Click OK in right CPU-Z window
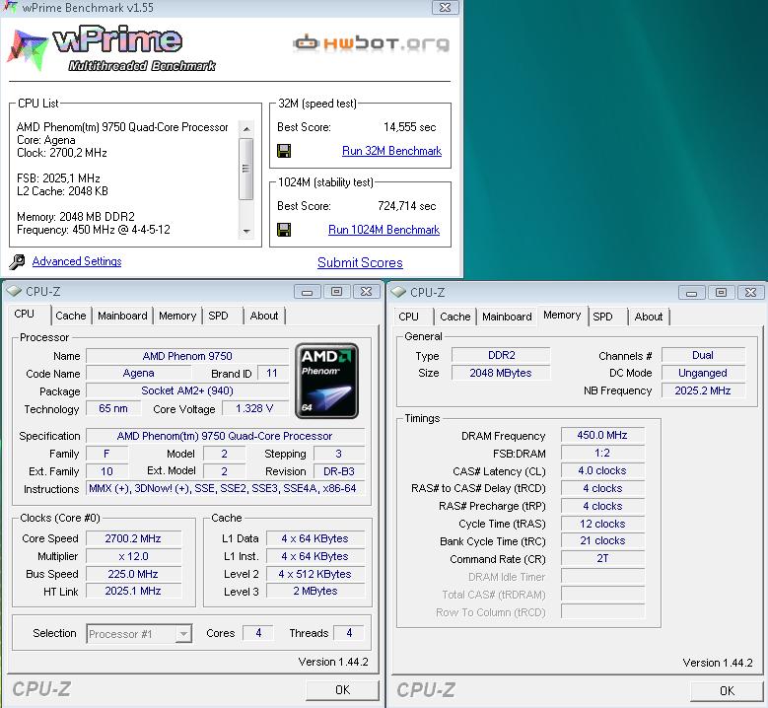This screenshot has height=708, width=768. [x=727, y=691]
